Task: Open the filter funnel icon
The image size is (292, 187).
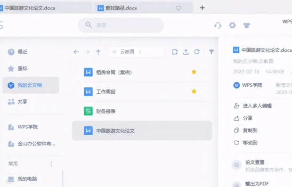Action: pos(211,52)
